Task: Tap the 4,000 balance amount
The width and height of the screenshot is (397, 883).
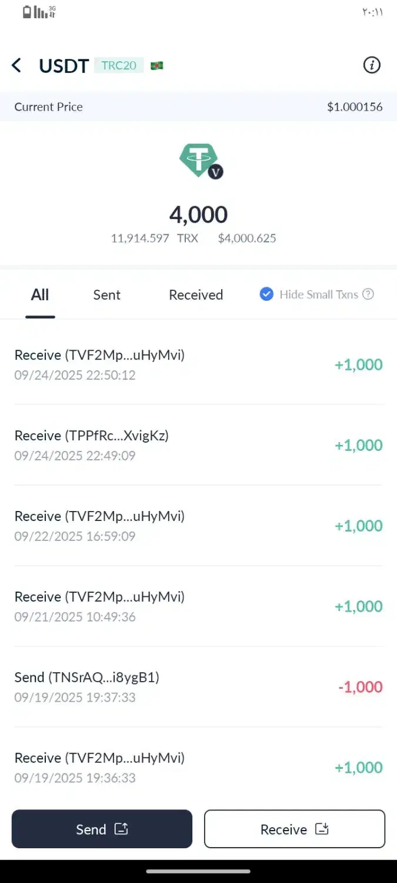Action: [x=198, y=215]
